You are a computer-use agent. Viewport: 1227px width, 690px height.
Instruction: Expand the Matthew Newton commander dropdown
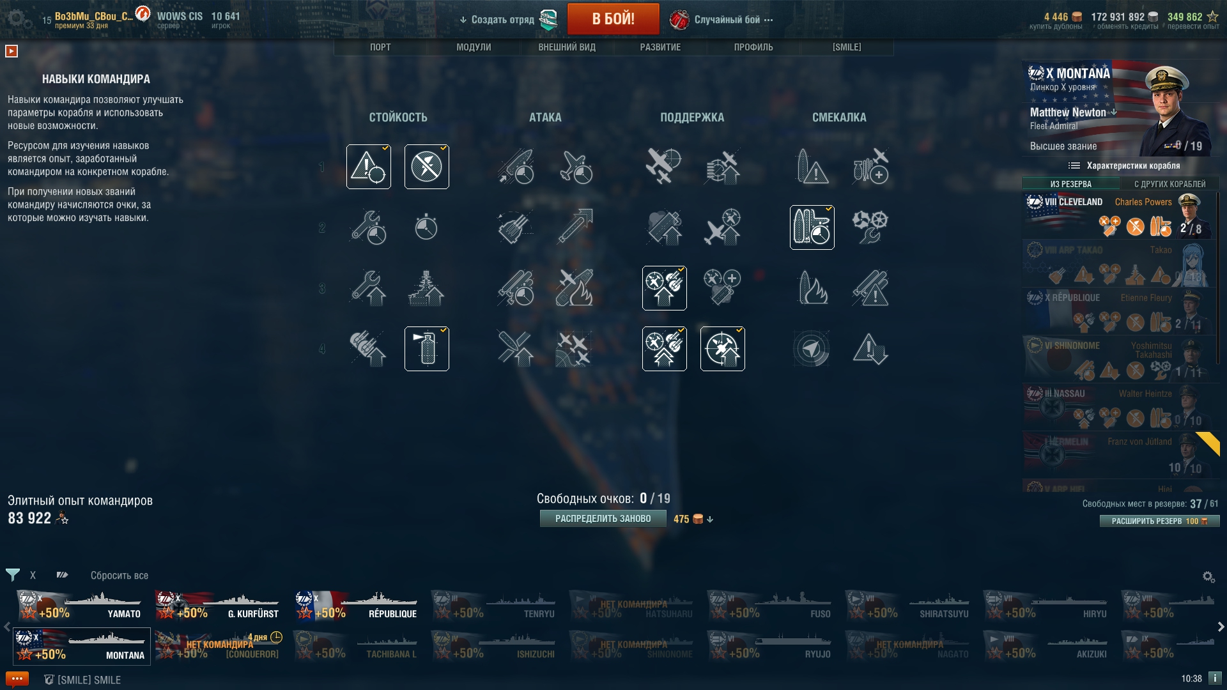1114,112
